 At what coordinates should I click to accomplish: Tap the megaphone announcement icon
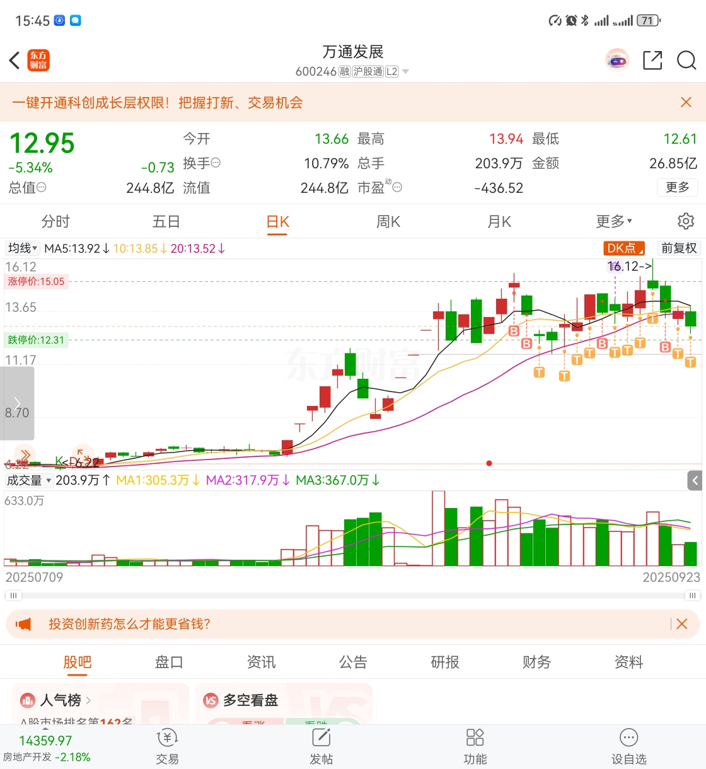pos(24,624)
